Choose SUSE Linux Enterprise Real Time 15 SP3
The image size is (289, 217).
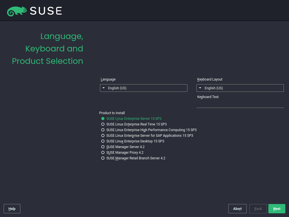click(103, 124)
